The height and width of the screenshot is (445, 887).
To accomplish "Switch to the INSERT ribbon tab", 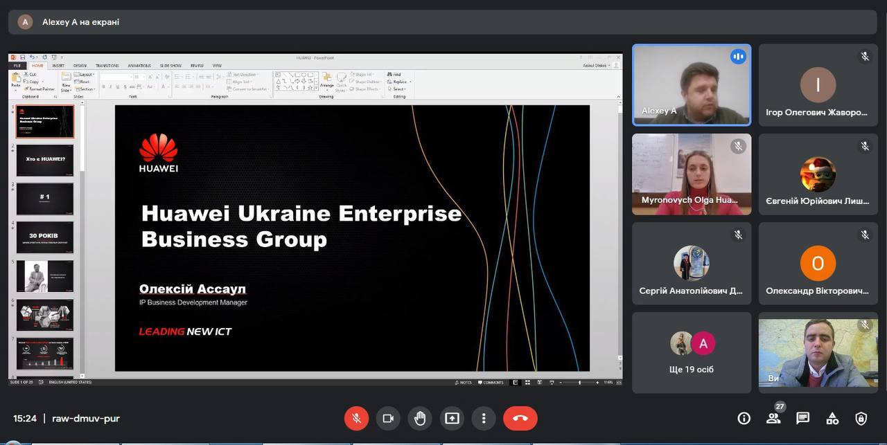I will tap(58, 66).
